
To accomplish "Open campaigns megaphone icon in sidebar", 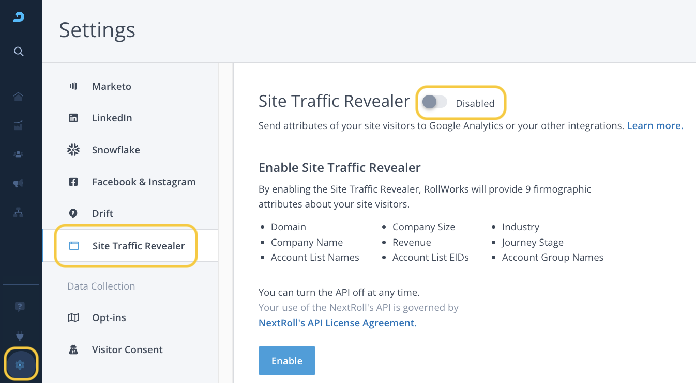I will click(x=19, y=183).
